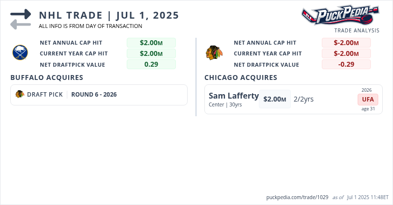This screenshot has height=205, width=393.
Task: Click the trade arrows icon
Action: click(21, 19)
